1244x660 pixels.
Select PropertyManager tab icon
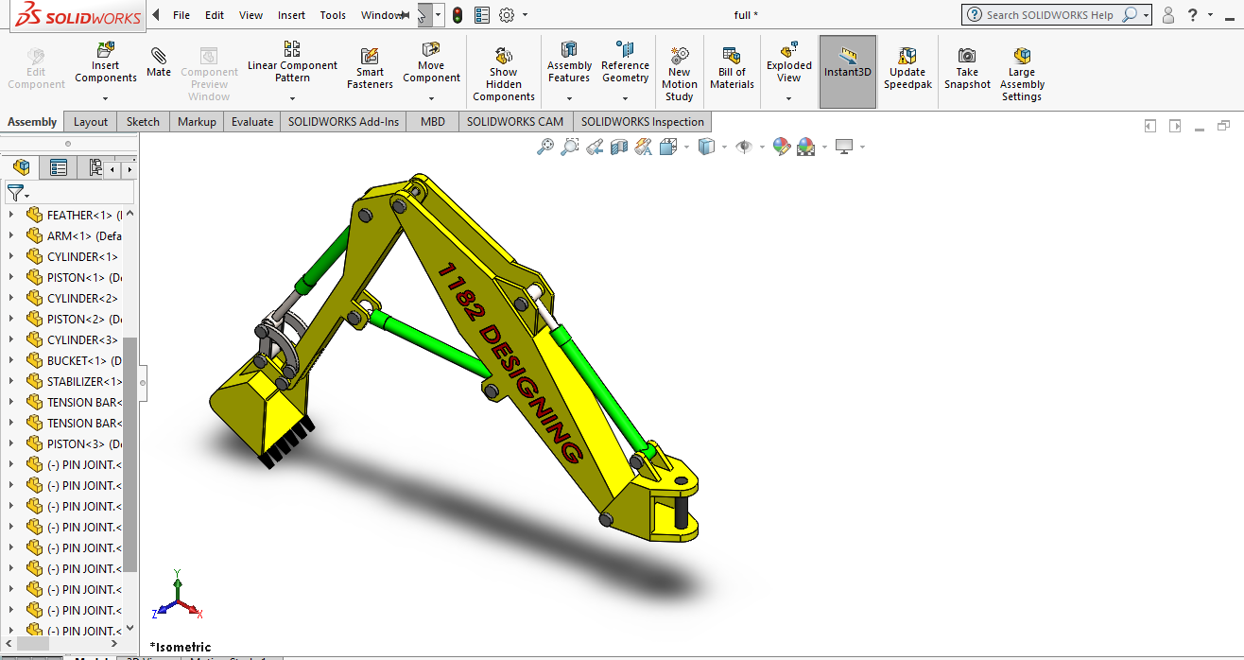[x=59, y=168]
